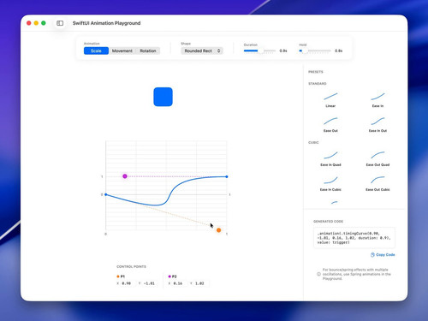The height and width of the screenshot is (321, 428).
Task: Click the info icon beside the spring hint
Action: click(x=318, y=274)
